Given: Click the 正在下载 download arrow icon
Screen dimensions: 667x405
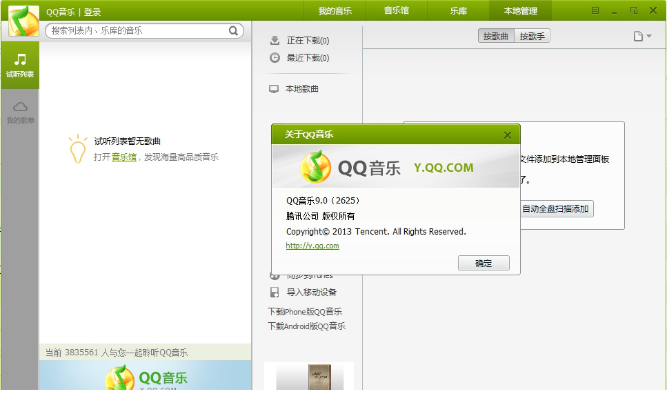Looking at the screenshot, I should point(275,41).
